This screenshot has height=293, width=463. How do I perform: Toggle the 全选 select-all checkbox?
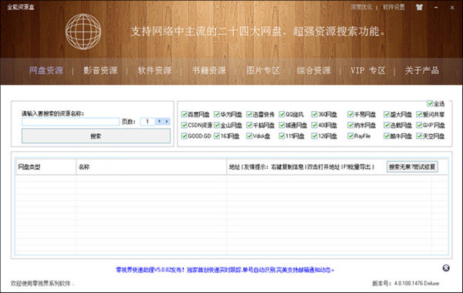coord(430,103)
